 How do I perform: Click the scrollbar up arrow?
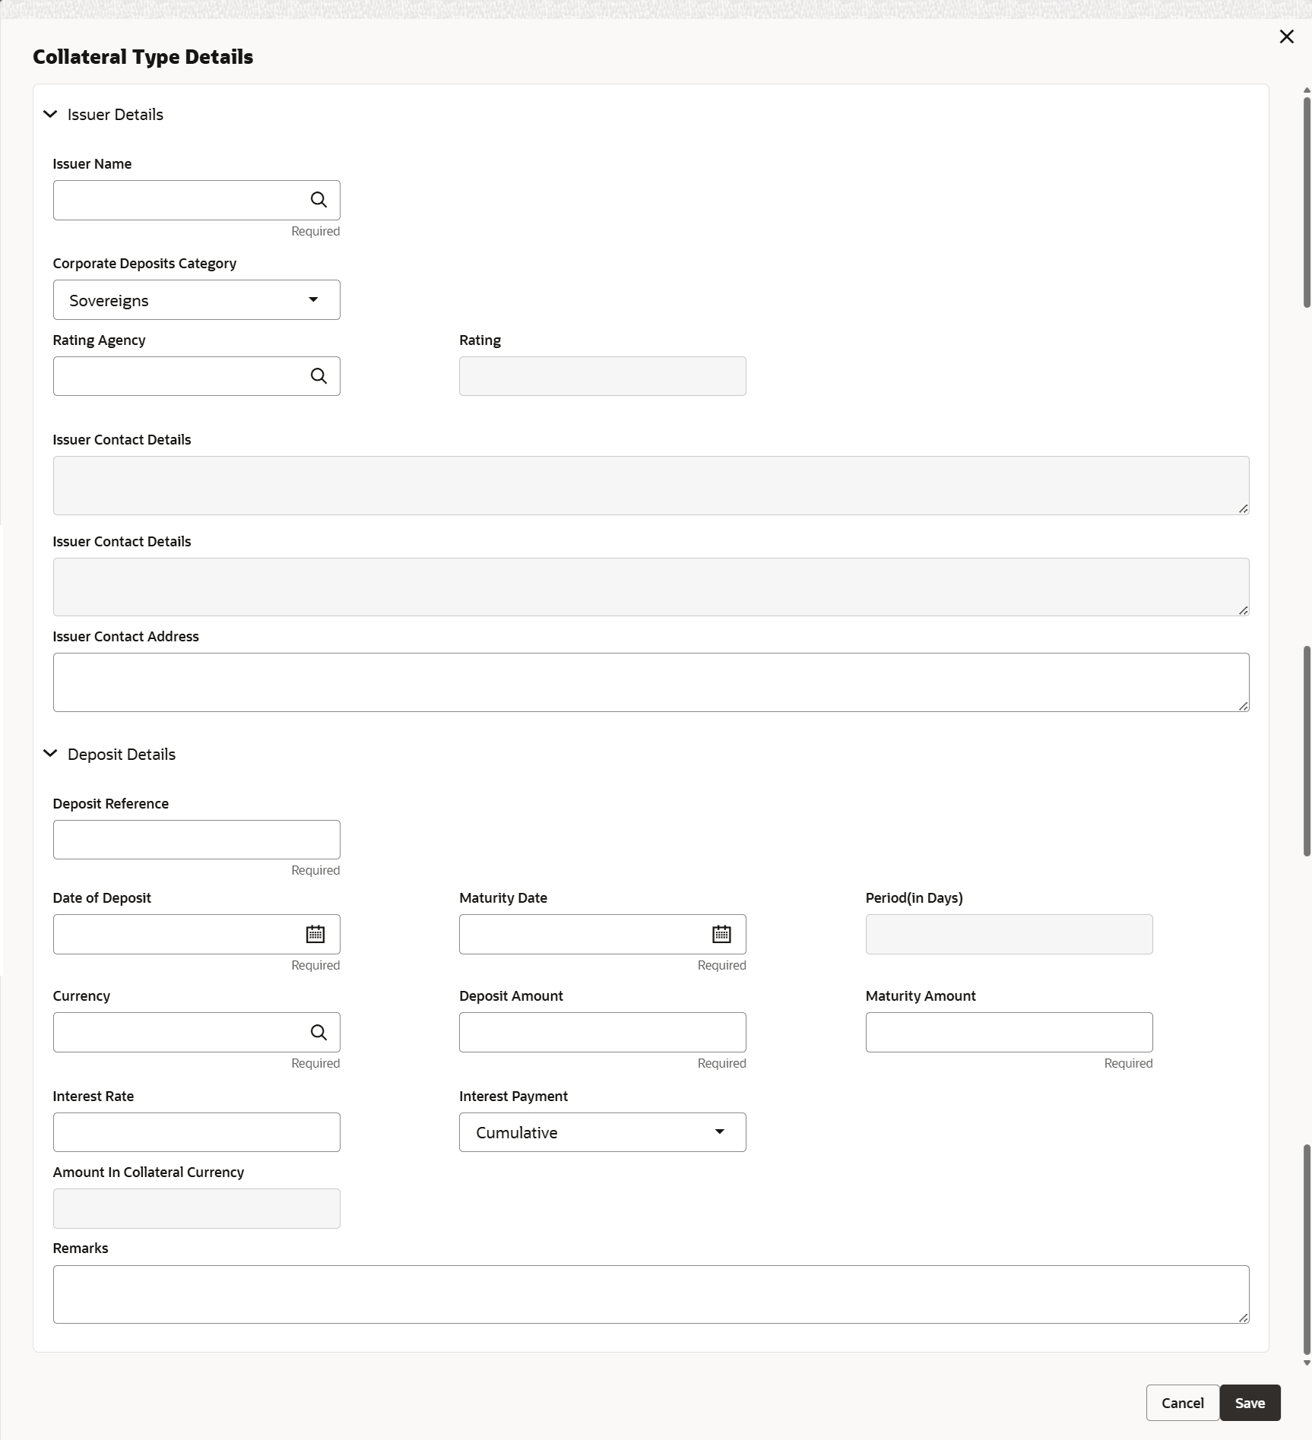click(x=1307, y=90)
